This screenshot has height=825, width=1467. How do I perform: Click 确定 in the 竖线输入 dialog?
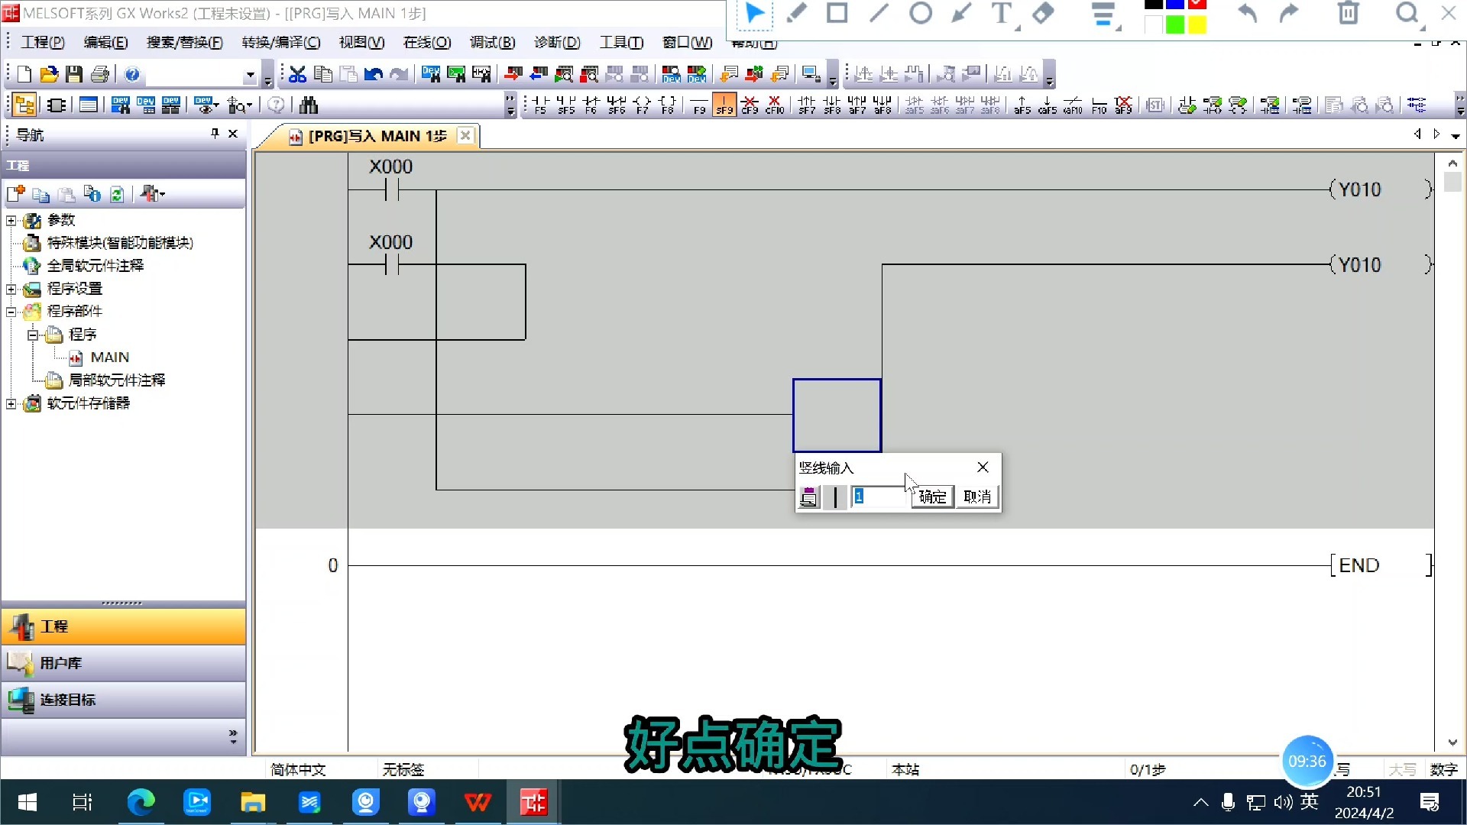[931, 497]
